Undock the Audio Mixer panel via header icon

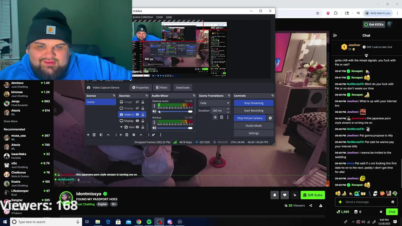pos(194,96)
